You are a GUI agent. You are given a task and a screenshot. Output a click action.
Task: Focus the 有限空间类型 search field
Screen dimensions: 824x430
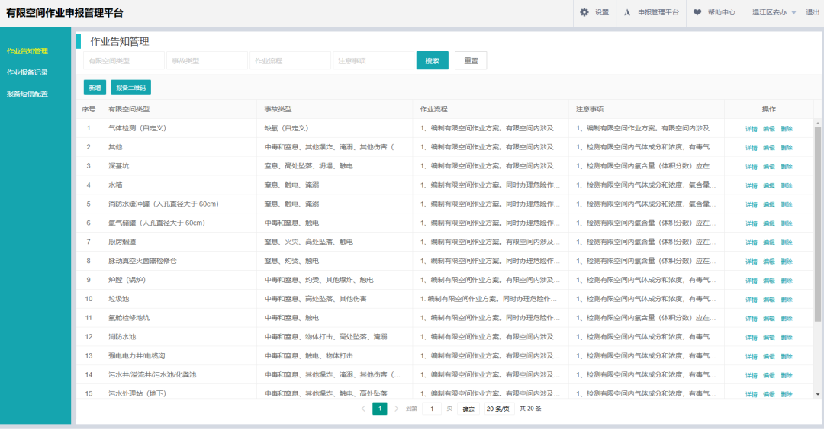[124, 60]
